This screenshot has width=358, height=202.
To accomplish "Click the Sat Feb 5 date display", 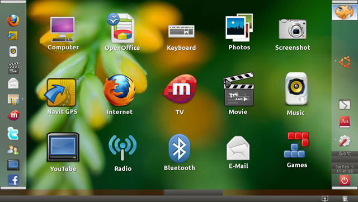I will click(x=345, y=167).
